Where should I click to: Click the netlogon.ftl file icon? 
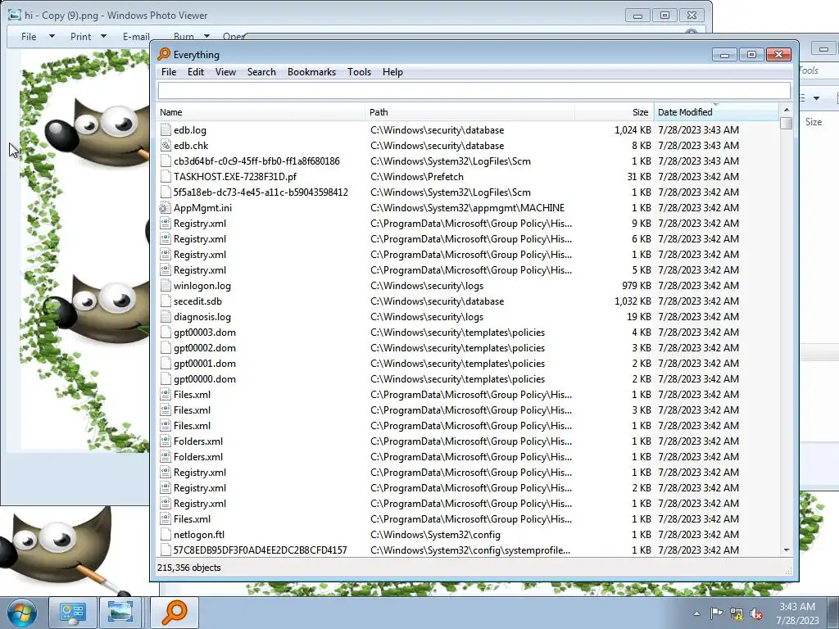(x=166, y=534)
